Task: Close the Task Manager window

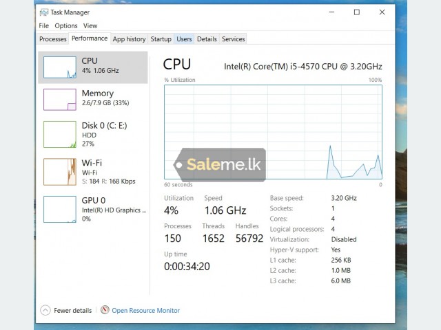Action: pos(382,12)
